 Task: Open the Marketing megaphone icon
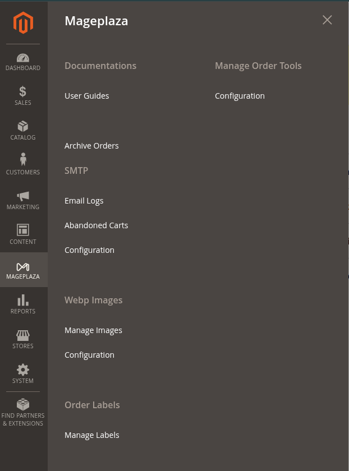pos(23,196)
